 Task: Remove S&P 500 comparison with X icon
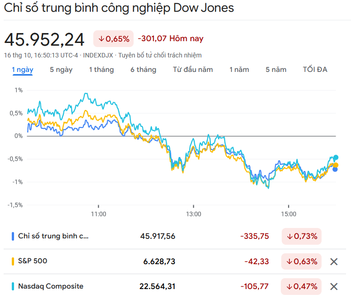[334, 261]
